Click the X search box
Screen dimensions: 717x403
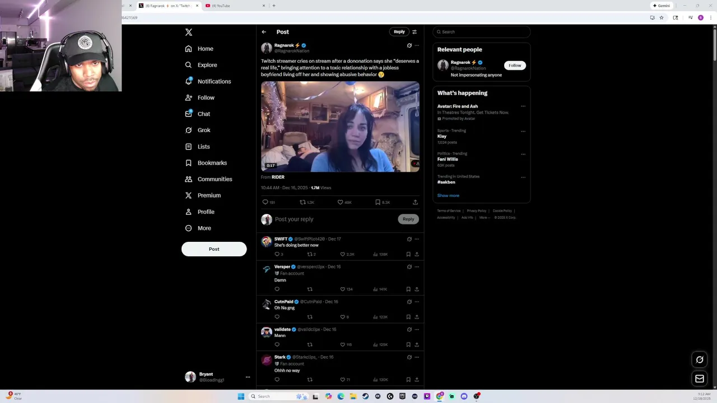tap(482, 32)
